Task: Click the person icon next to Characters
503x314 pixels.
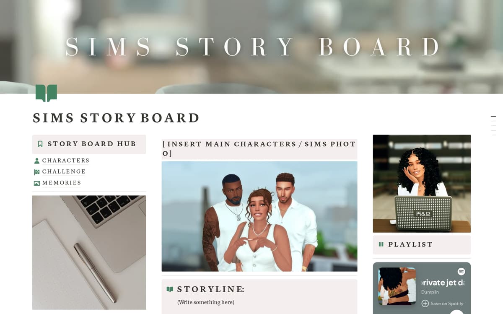Action: (x=37, y=161)
